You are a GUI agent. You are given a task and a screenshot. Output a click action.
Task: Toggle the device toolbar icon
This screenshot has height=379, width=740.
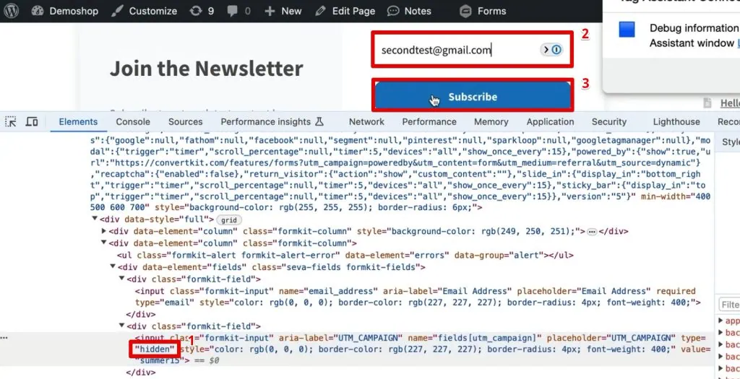point(32,121)
